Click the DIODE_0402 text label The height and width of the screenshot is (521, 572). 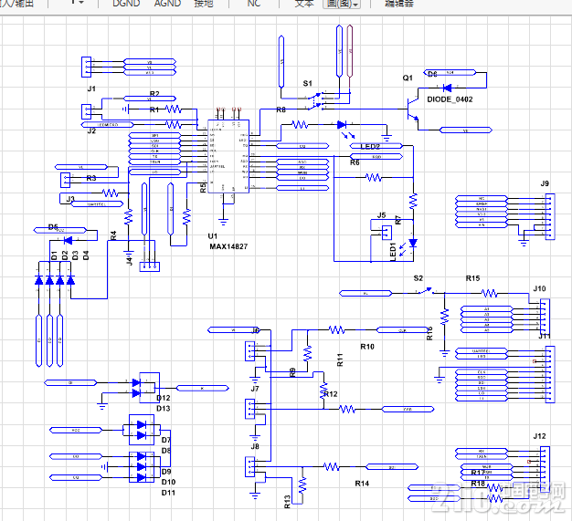[x=450, y=99]
